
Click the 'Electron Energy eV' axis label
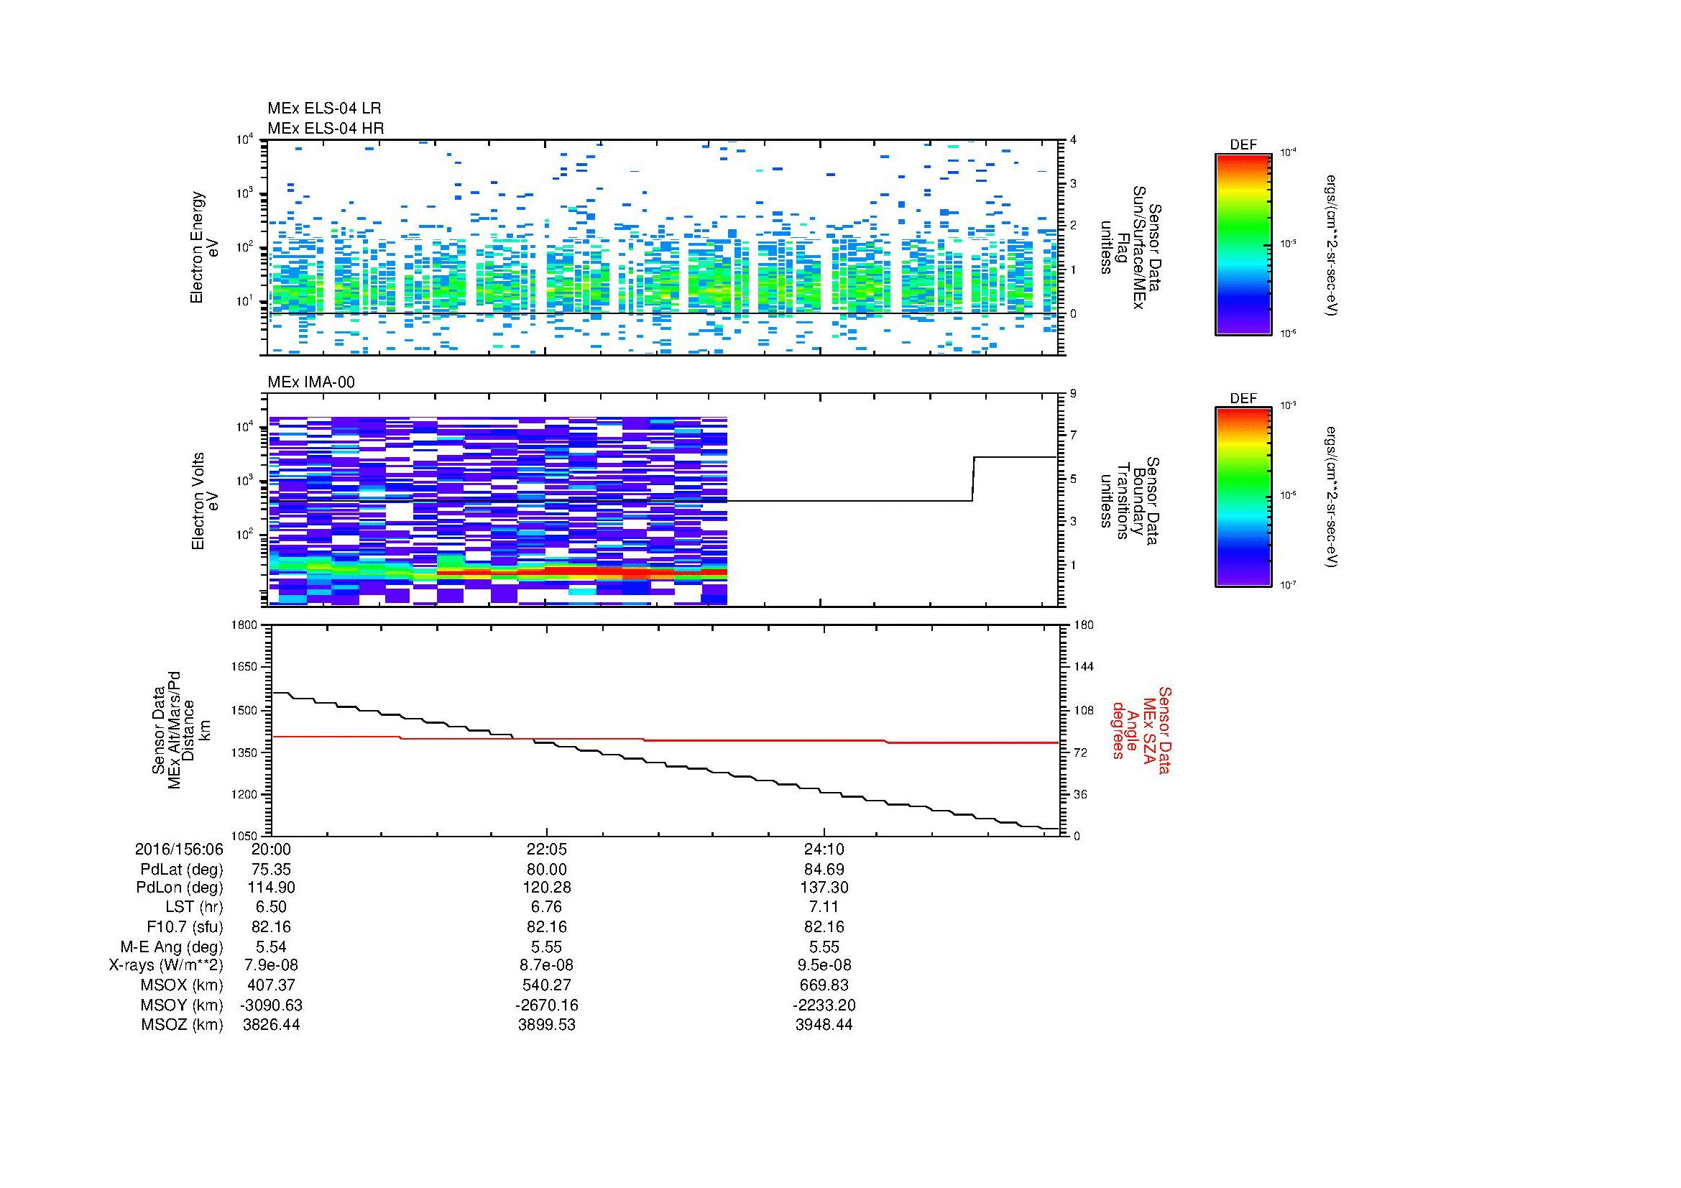point(204,247)
